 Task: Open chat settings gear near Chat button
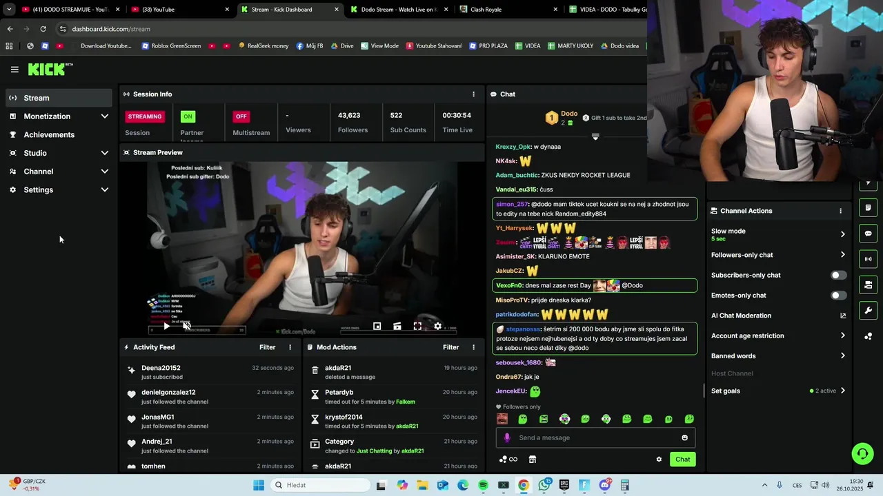point(659,459)
